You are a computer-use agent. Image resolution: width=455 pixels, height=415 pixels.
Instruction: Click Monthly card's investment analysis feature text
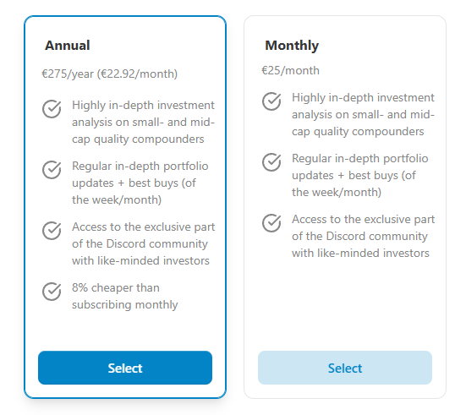click(364, 115)
